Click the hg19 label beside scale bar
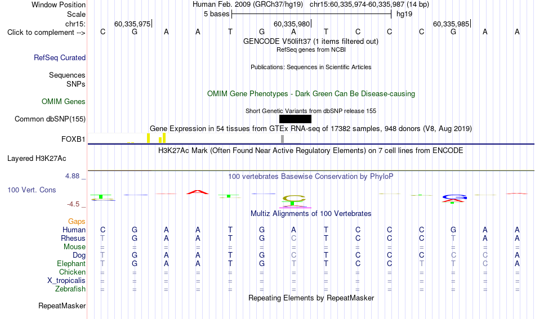 (404, 14)
